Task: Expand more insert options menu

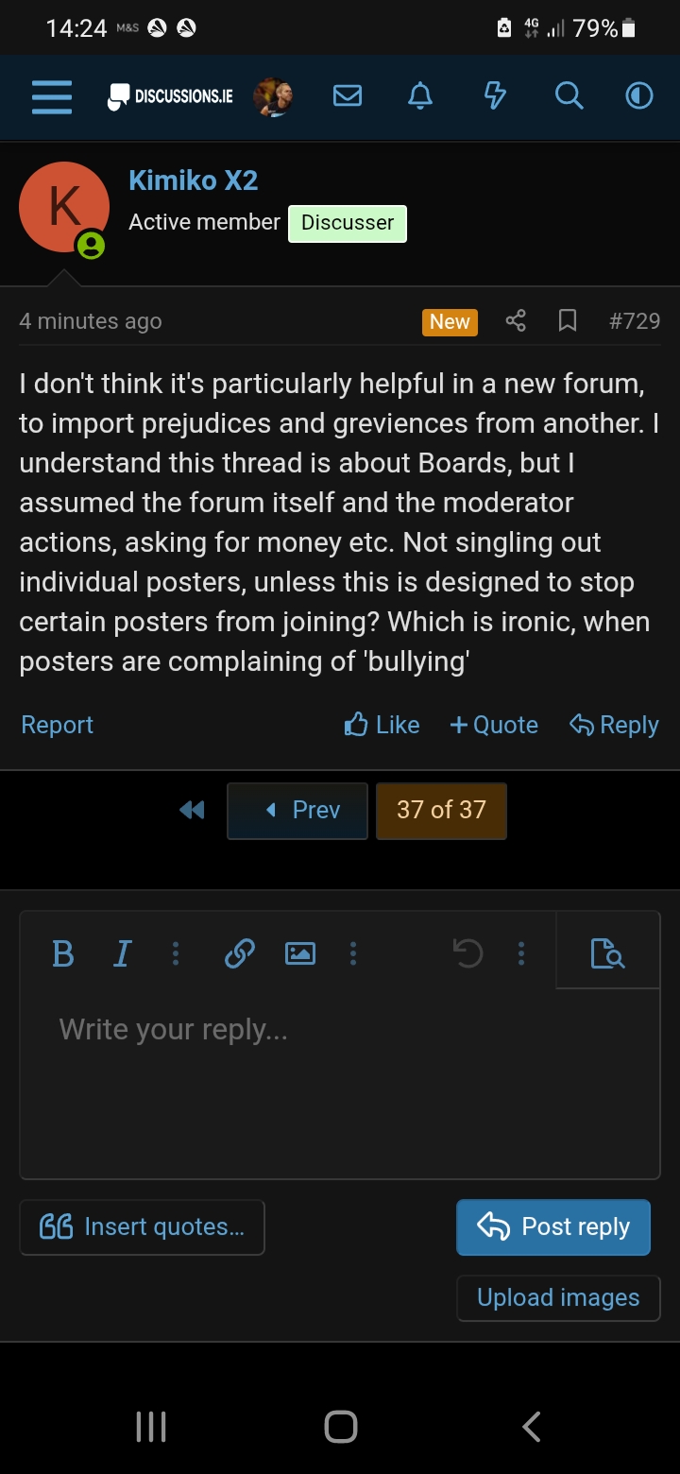Action: (x=353, y=953)
